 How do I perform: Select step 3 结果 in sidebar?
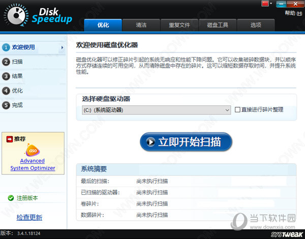(33, 76)
